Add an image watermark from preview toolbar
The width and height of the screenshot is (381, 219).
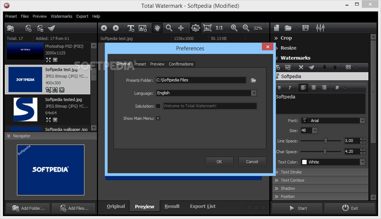click(x=143, y=28)
